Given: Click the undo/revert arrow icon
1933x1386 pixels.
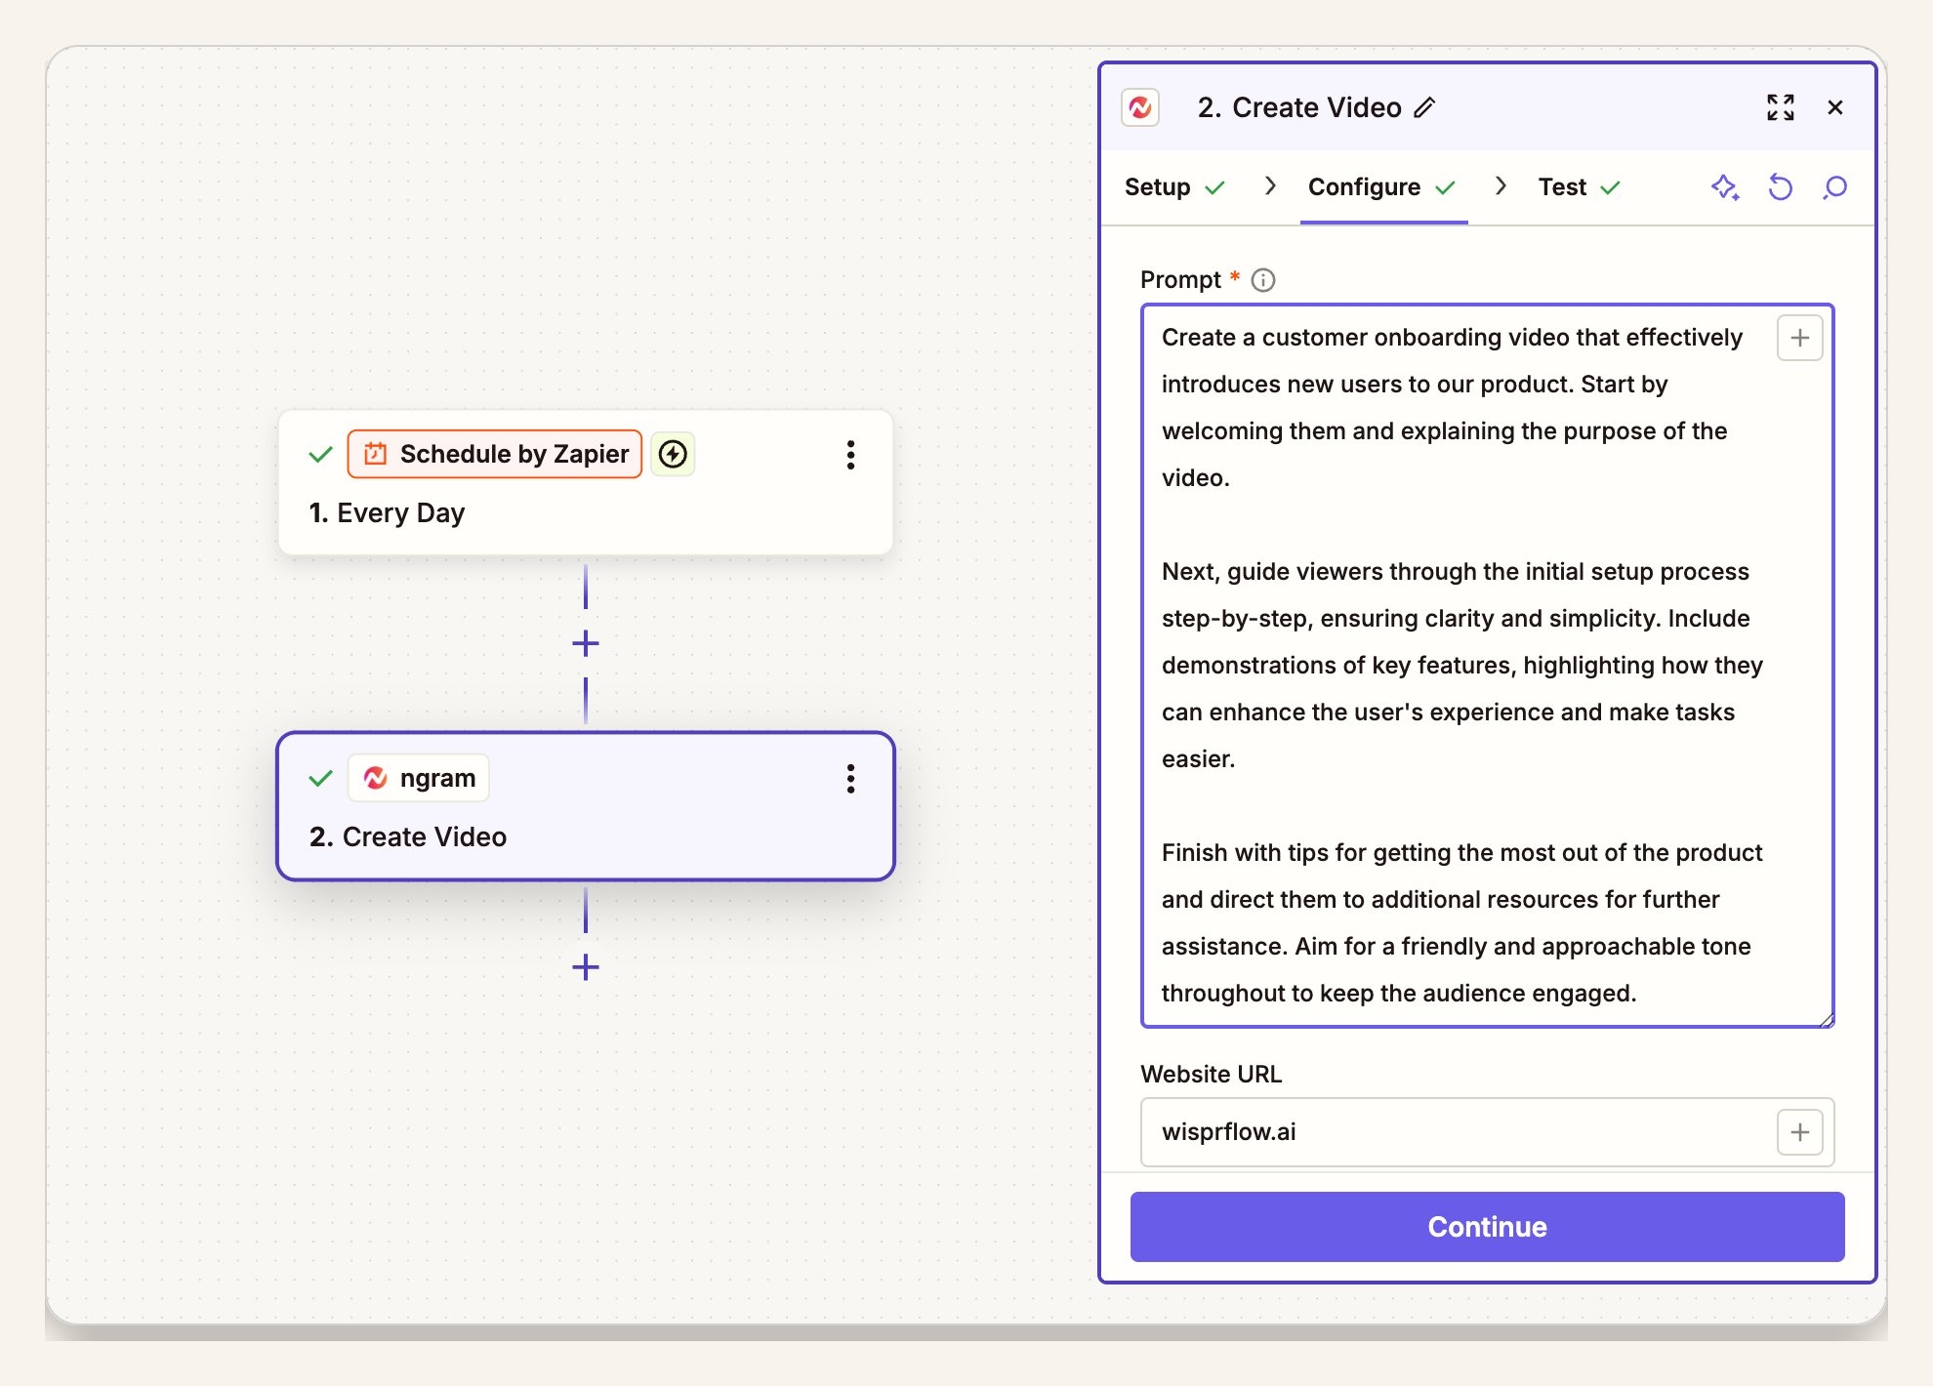Looking at the screenshot, I should 1781,186.
